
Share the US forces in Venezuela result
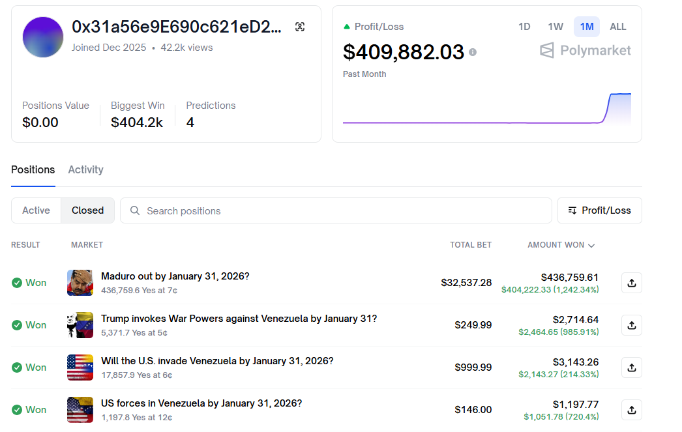631,410
